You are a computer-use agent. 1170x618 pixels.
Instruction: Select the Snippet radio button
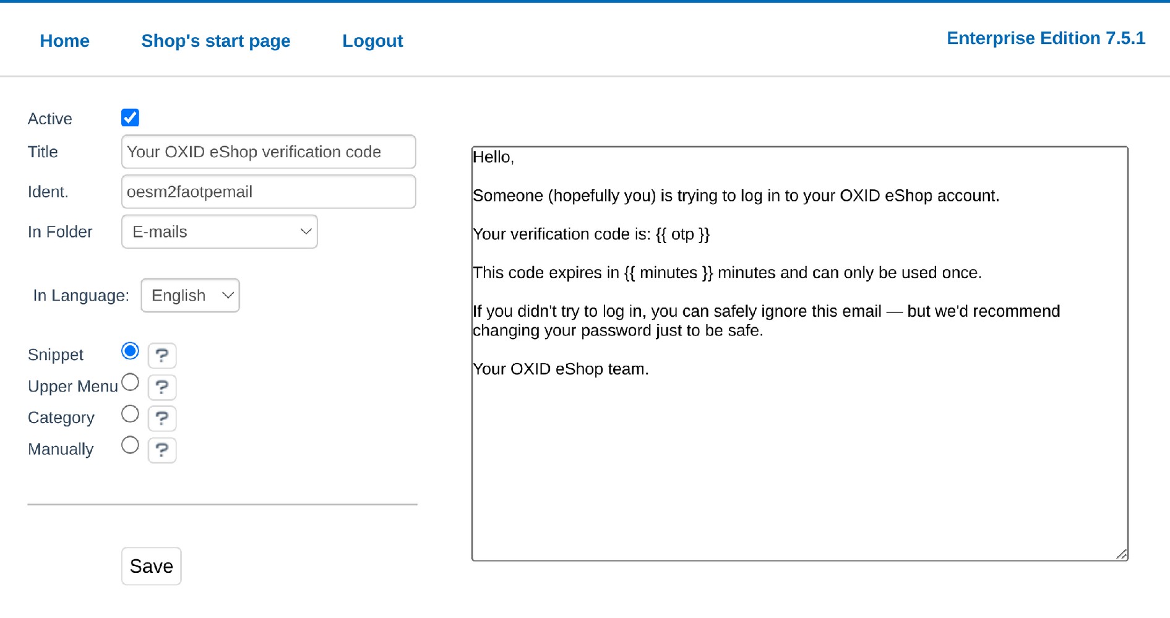130,351
